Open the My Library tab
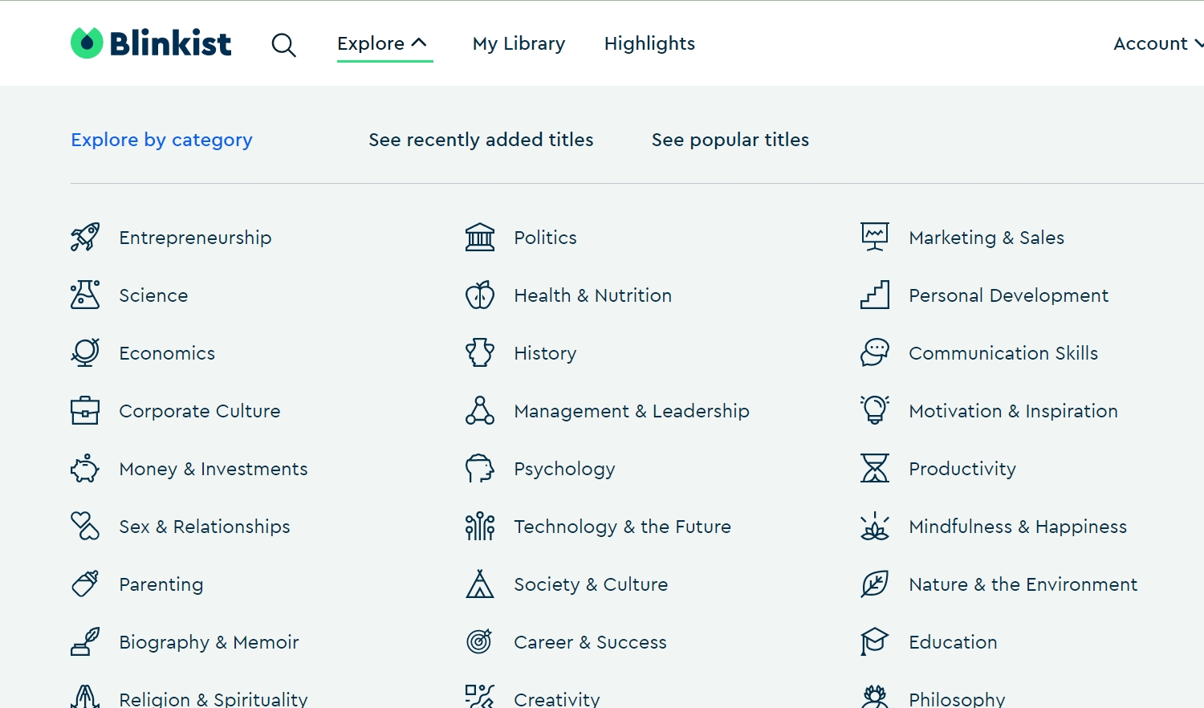1204x708 pixels. point(519,43)
